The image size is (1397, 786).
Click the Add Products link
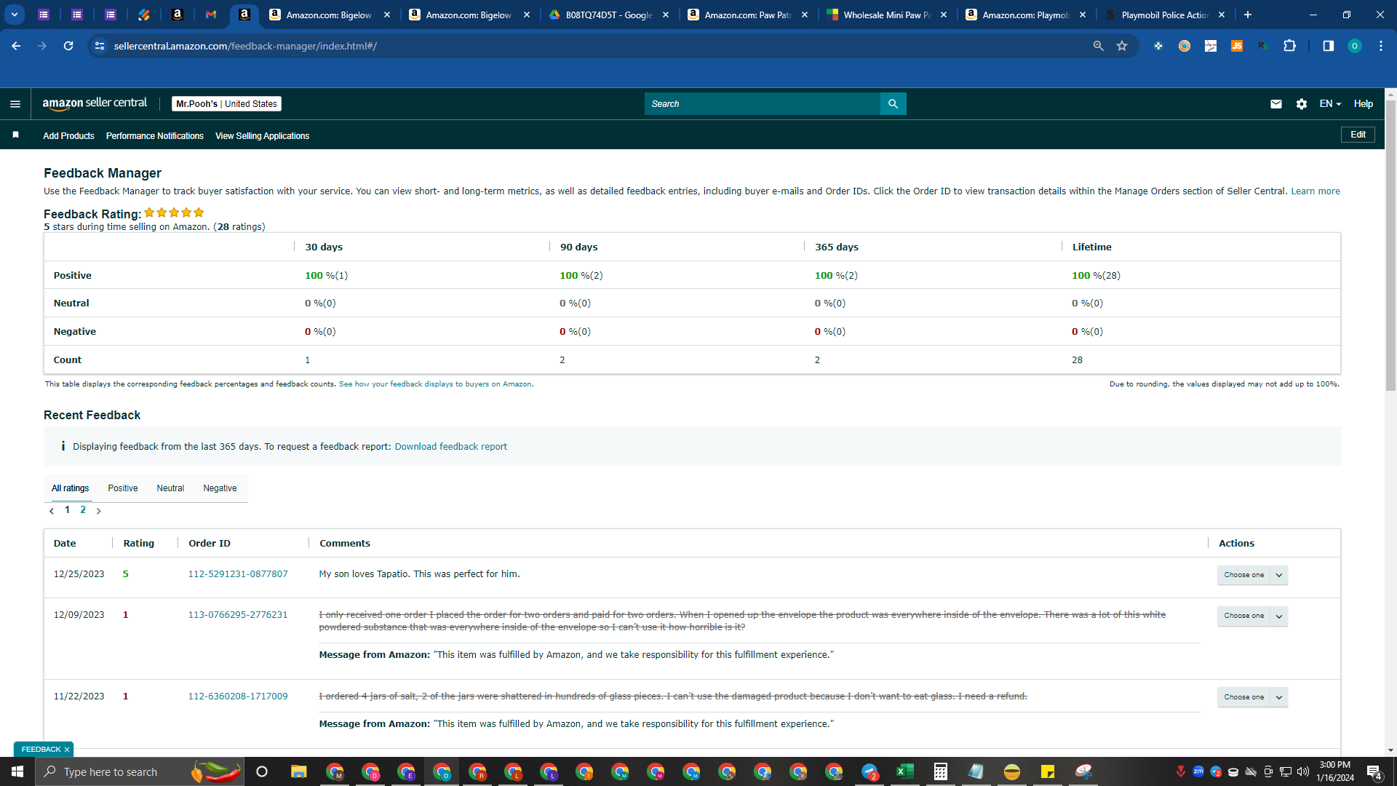click(x=68, y=136)
